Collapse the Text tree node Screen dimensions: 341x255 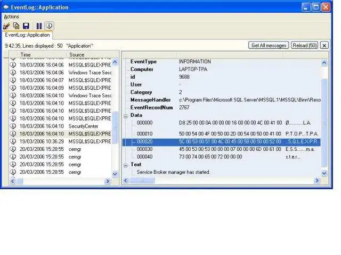coord(126,166)
